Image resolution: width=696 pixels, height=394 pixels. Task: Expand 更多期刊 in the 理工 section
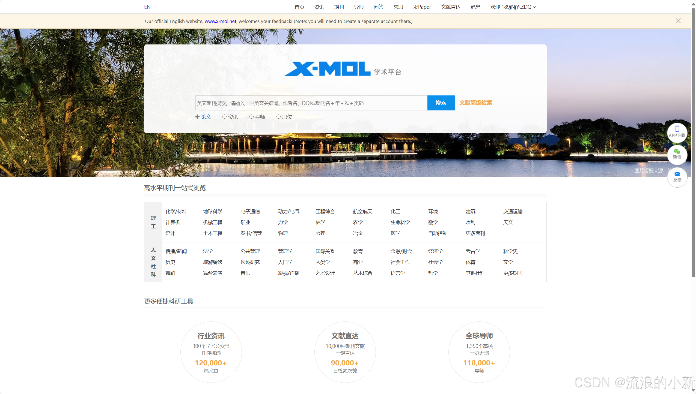point(475,233)
